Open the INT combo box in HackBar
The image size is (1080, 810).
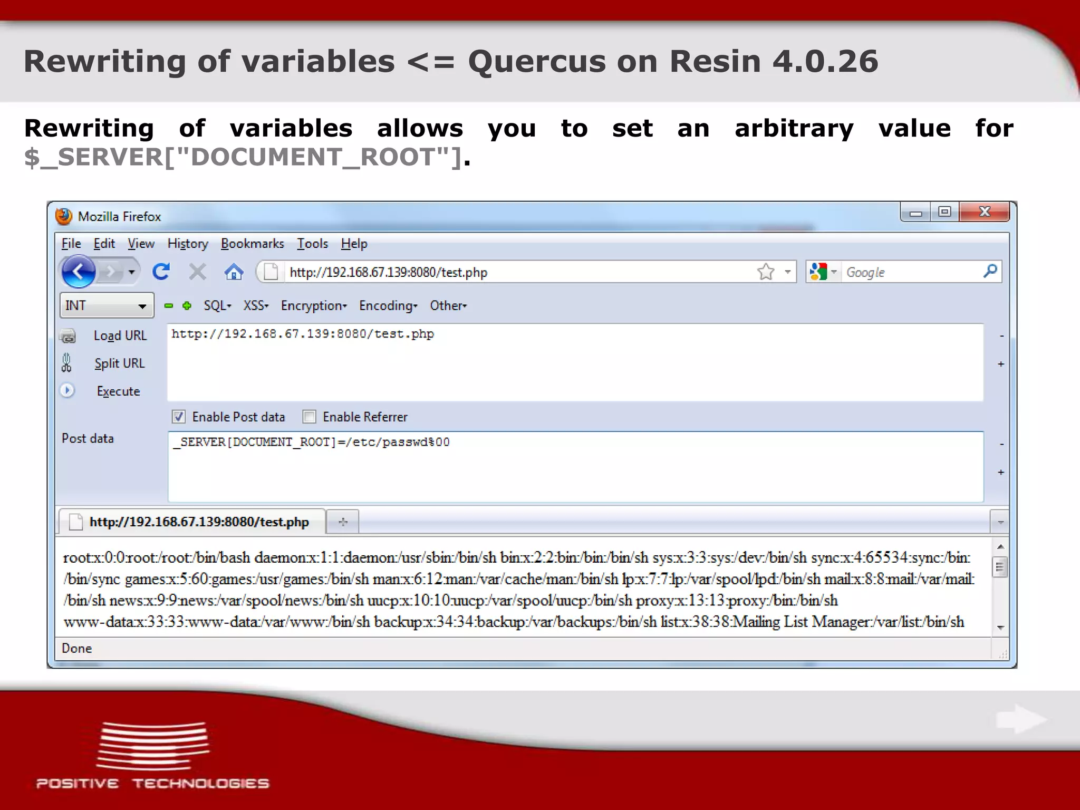tap(107, 305)
